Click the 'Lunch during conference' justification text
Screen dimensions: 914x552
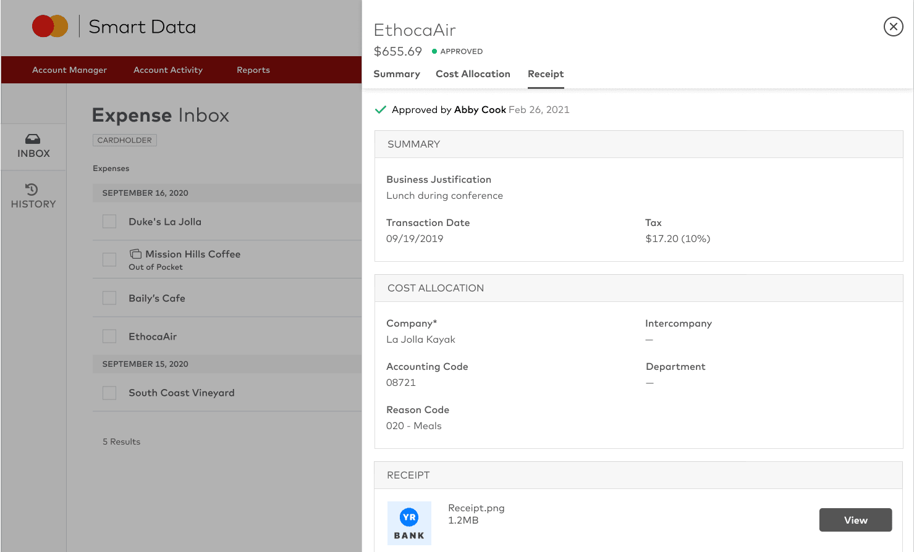click(444, 196)
